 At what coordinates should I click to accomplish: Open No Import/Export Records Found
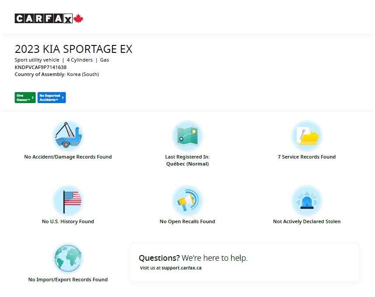coord(68,280)
